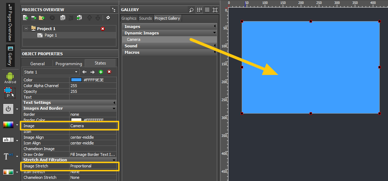
Task: Delete state with red X icon
Action: click(x=109, y=72)
